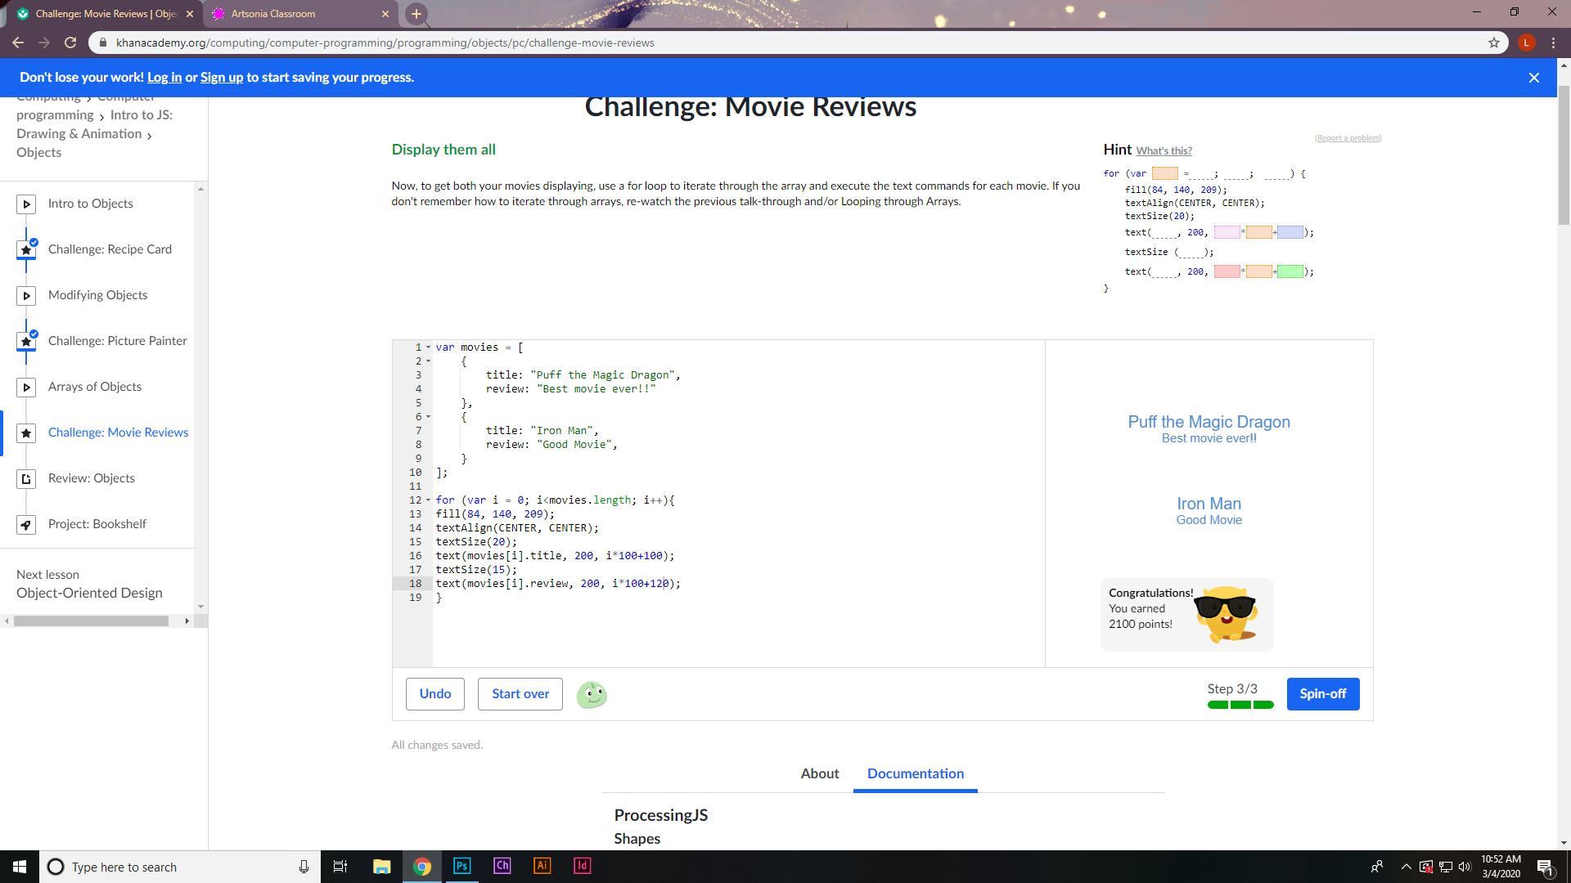The width and height of the screenshot is (1571, 883).
Task: Click the article icon for Review: Objects
Action: point(26,478)
